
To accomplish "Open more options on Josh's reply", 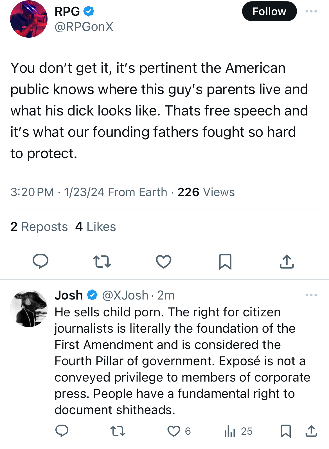I will click(311, 295).
